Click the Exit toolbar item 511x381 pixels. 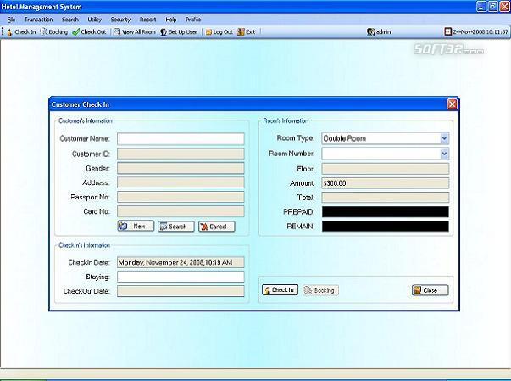[247, 32]
